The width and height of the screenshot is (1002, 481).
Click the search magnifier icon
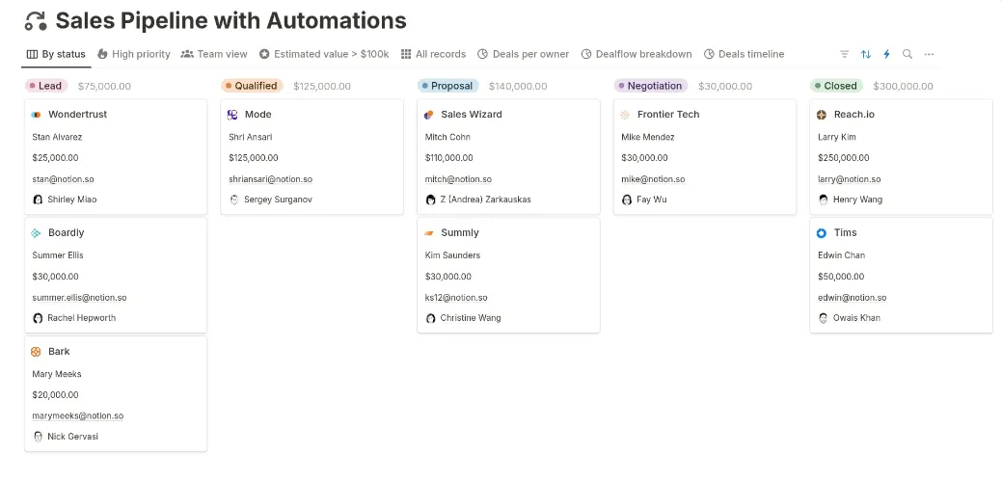(x=907, y=54)
